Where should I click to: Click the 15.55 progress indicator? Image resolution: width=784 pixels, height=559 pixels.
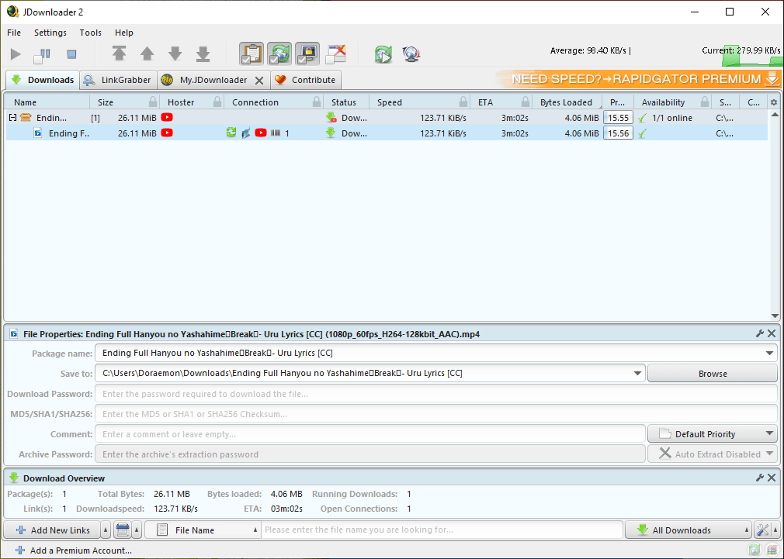[x=618, y=117]
